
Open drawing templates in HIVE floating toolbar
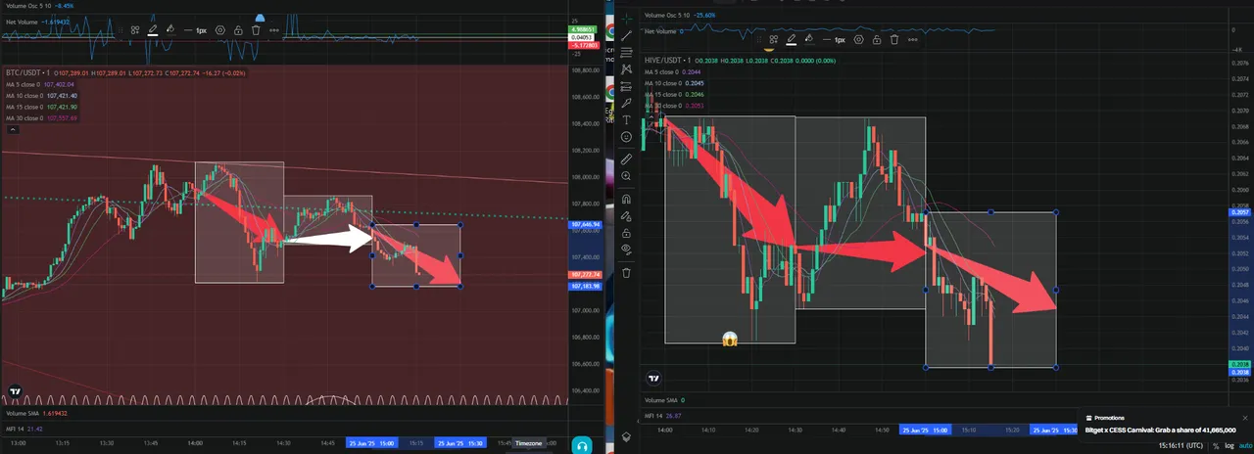tap(774, 39)
